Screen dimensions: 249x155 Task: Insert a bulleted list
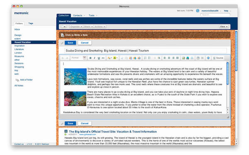point(149,58)
